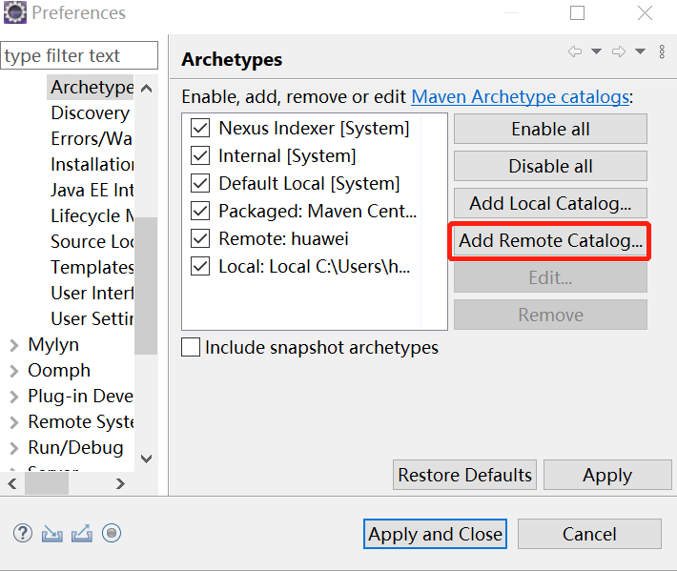Expand the Plug-in Development node

click(14, 397)
